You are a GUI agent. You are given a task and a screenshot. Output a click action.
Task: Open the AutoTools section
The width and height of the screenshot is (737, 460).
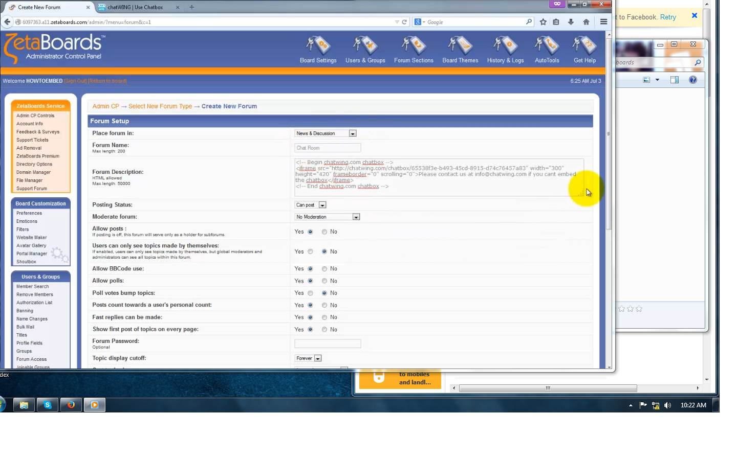(x=546, y=50)
